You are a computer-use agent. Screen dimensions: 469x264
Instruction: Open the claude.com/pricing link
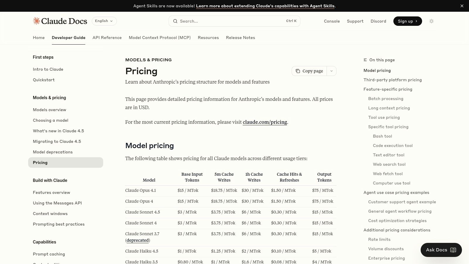coord(265,122)
